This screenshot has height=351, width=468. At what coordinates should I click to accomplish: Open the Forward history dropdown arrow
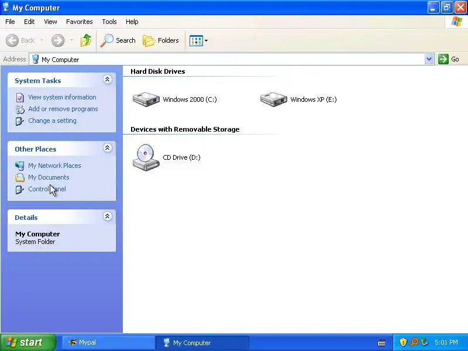pos(71,40)
